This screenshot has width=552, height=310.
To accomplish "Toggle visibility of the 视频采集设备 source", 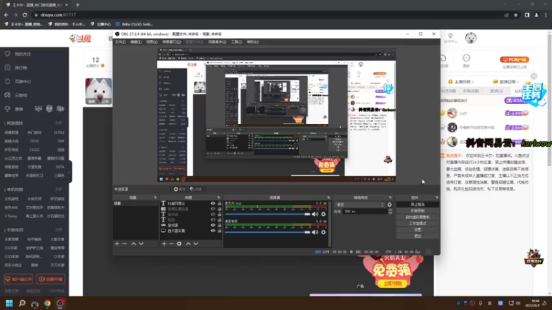I will pyautogui.click(x=213, y=209).
